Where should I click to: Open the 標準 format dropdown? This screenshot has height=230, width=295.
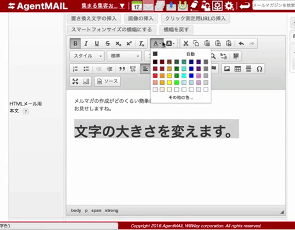pos(125,56)
